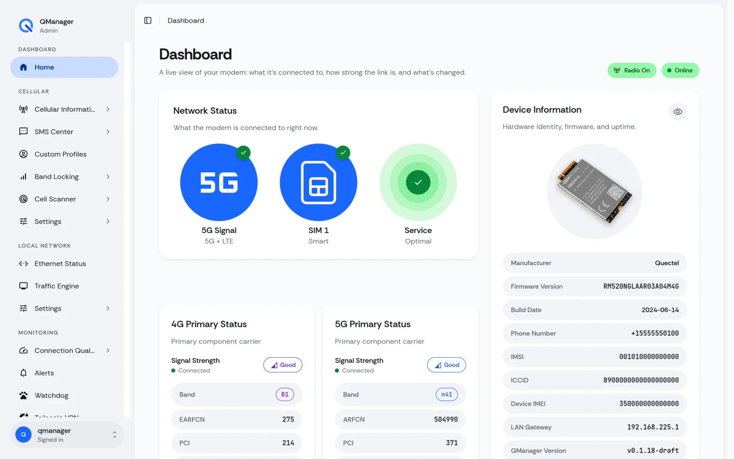Screen dimensions: 734x459
Task: Click the SIM 1 card icon
Action: click(x=318, y=182)
